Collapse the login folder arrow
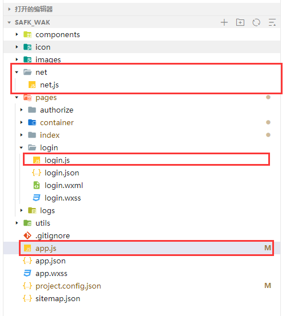 coord(21,147)
